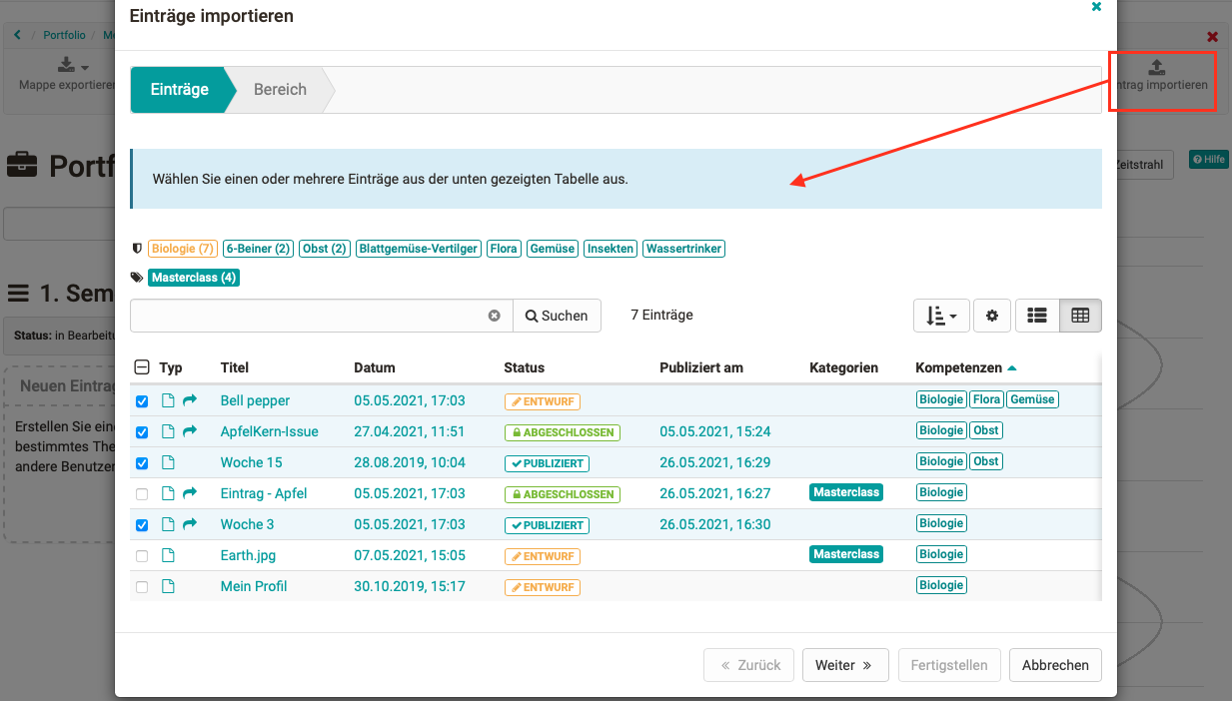Open the sort order dropdown
Image resolution: width=1232 pixels, height=701 pixels.
tap(940, 316)
